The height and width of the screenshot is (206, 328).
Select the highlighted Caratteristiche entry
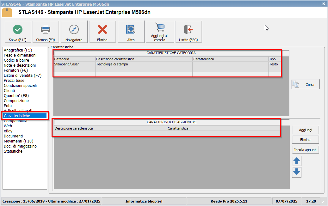25,116
